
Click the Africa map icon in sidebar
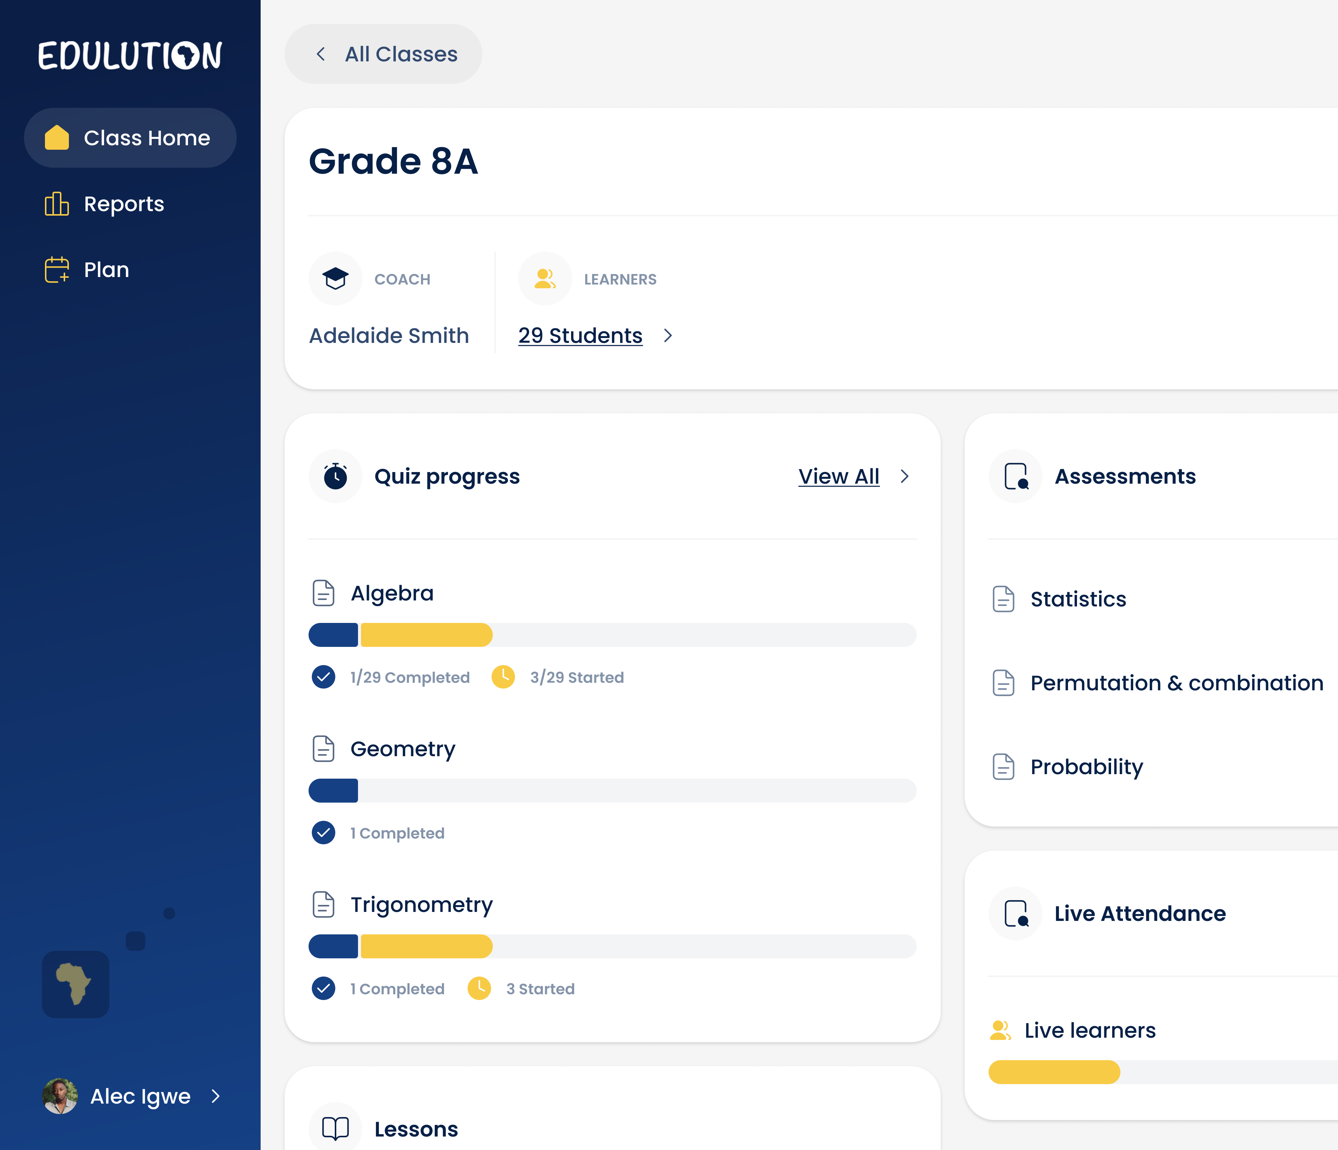[x=76, y=984]
